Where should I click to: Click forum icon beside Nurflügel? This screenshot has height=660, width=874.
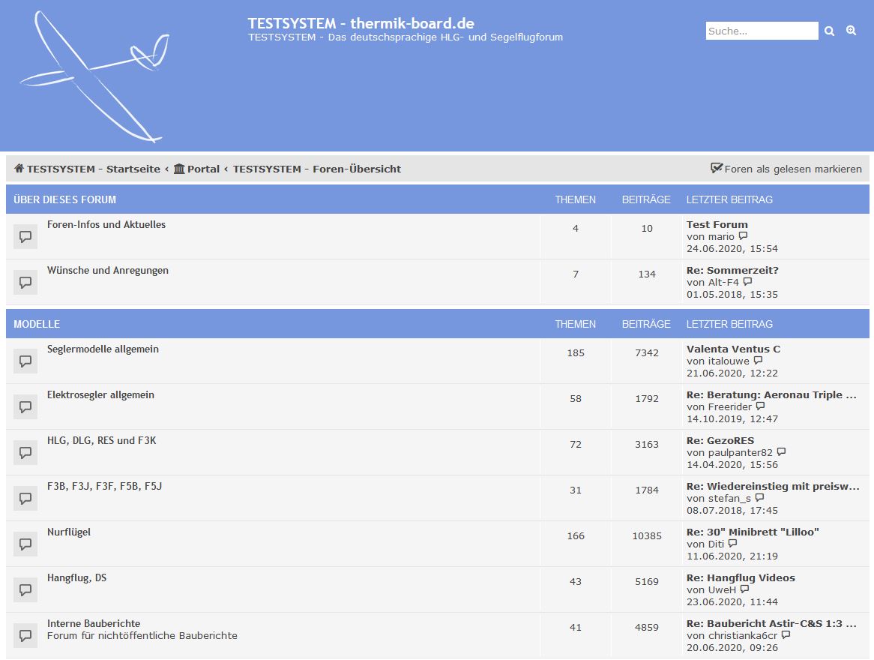25,544
